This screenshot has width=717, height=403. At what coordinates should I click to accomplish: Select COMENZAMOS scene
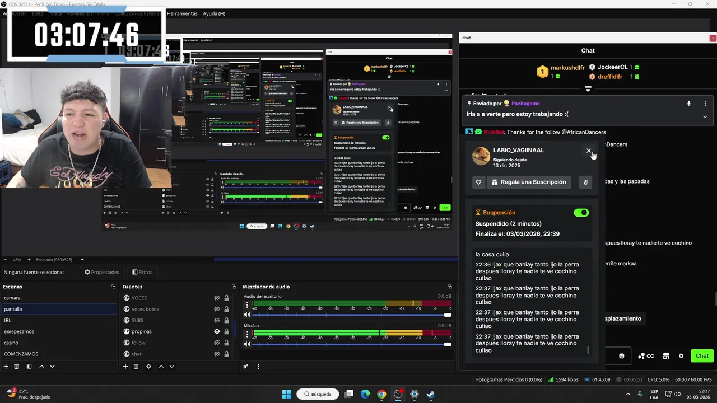click(x=58, y=354)
